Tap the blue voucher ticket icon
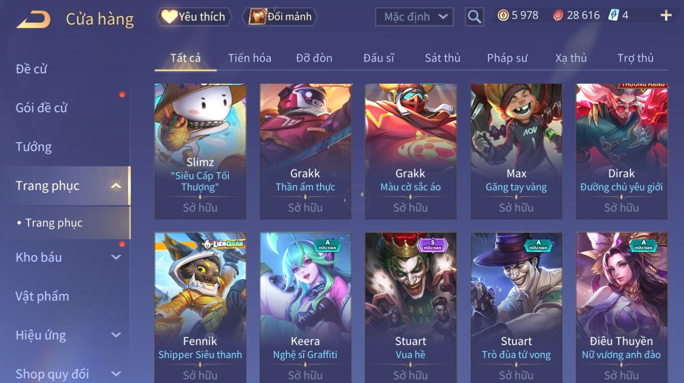 click(x=614, y=16)
